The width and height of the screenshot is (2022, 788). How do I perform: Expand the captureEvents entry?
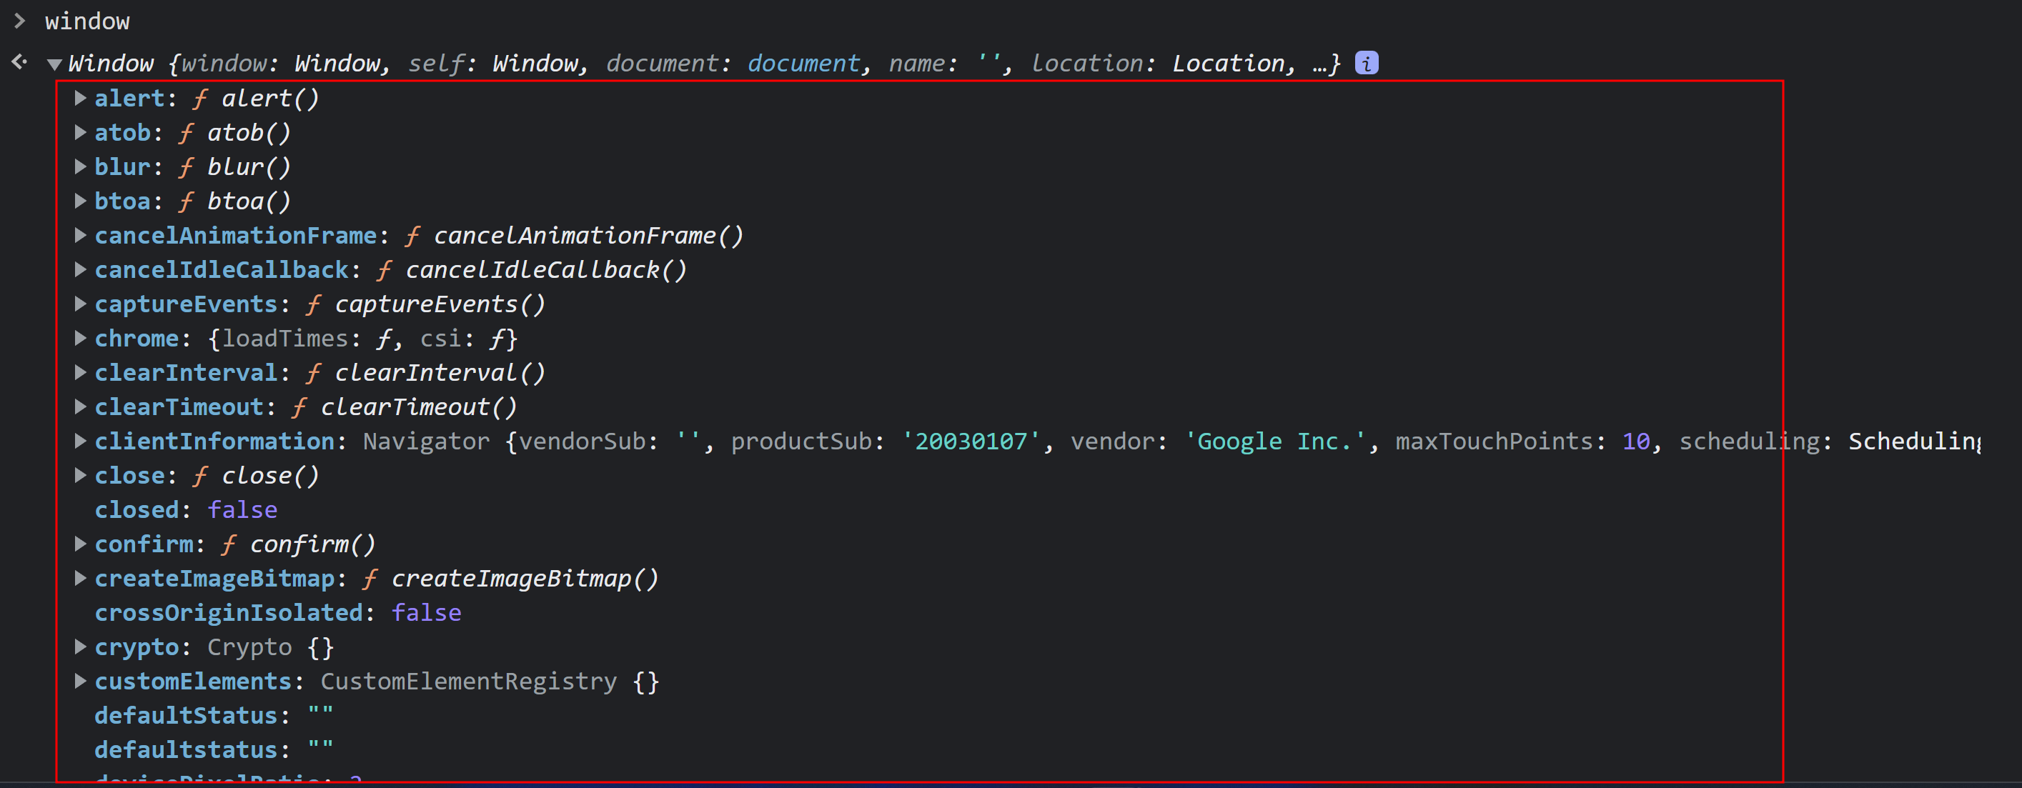tap(80, 304)
